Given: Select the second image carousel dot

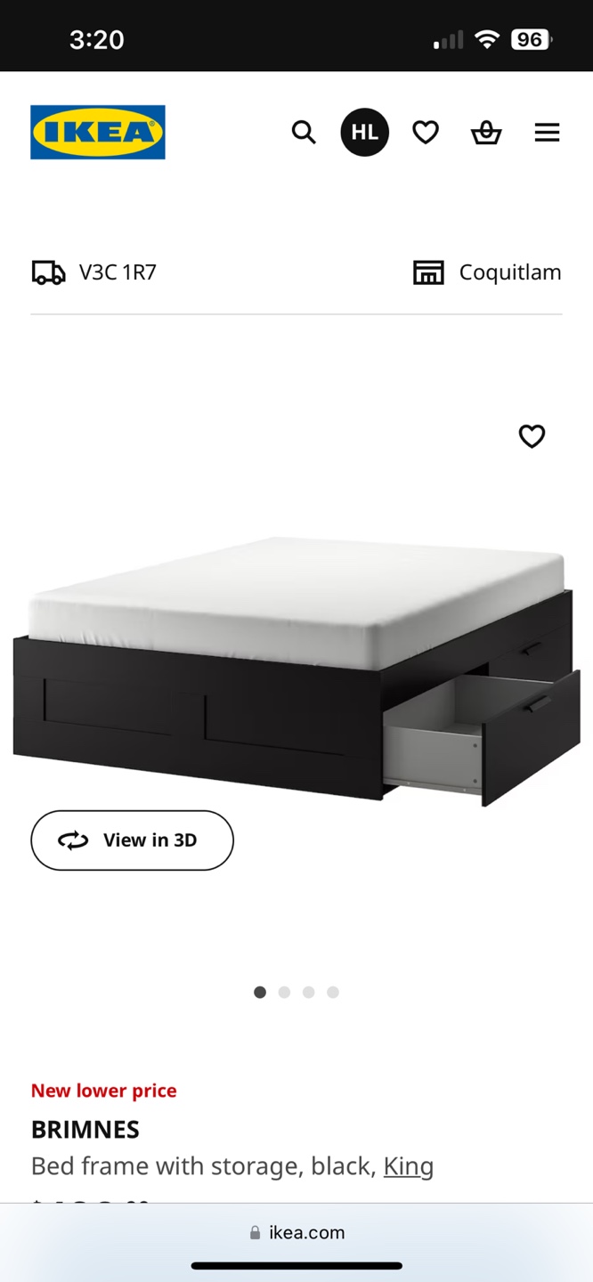Looking at the screenshot, I should [x=284, y=992].
